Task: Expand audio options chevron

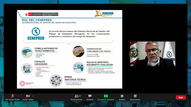Action: tap(19, 96)
